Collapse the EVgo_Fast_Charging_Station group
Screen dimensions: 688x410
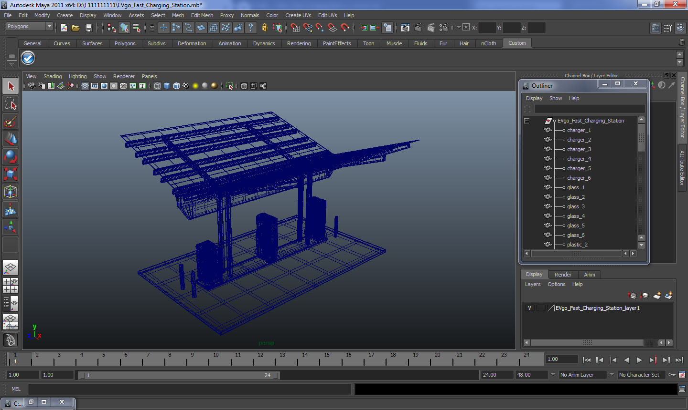[527, 121]
